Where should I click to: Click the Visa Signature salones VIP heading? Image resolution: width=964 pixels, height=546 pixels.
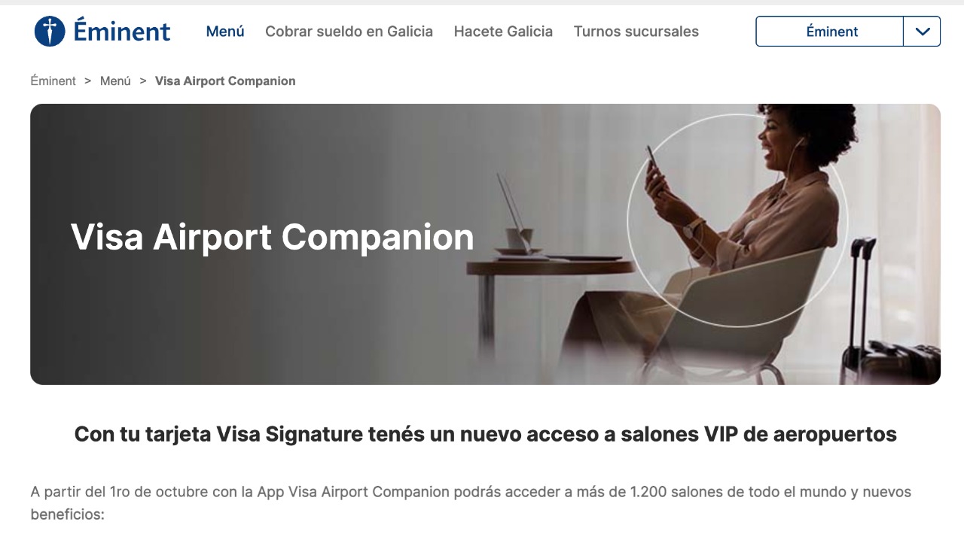[485, 434]
